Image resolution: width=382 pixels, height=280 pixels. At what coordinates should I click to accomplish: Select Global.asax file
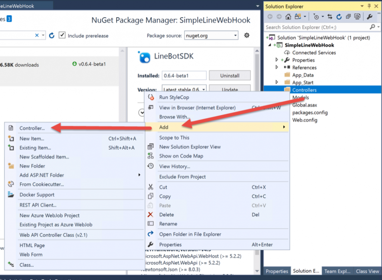point(304,105)
